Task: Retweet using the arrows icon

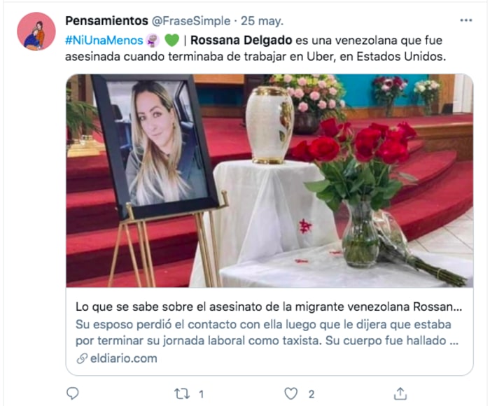Action: pyautogui.click(x=182, y=394)
